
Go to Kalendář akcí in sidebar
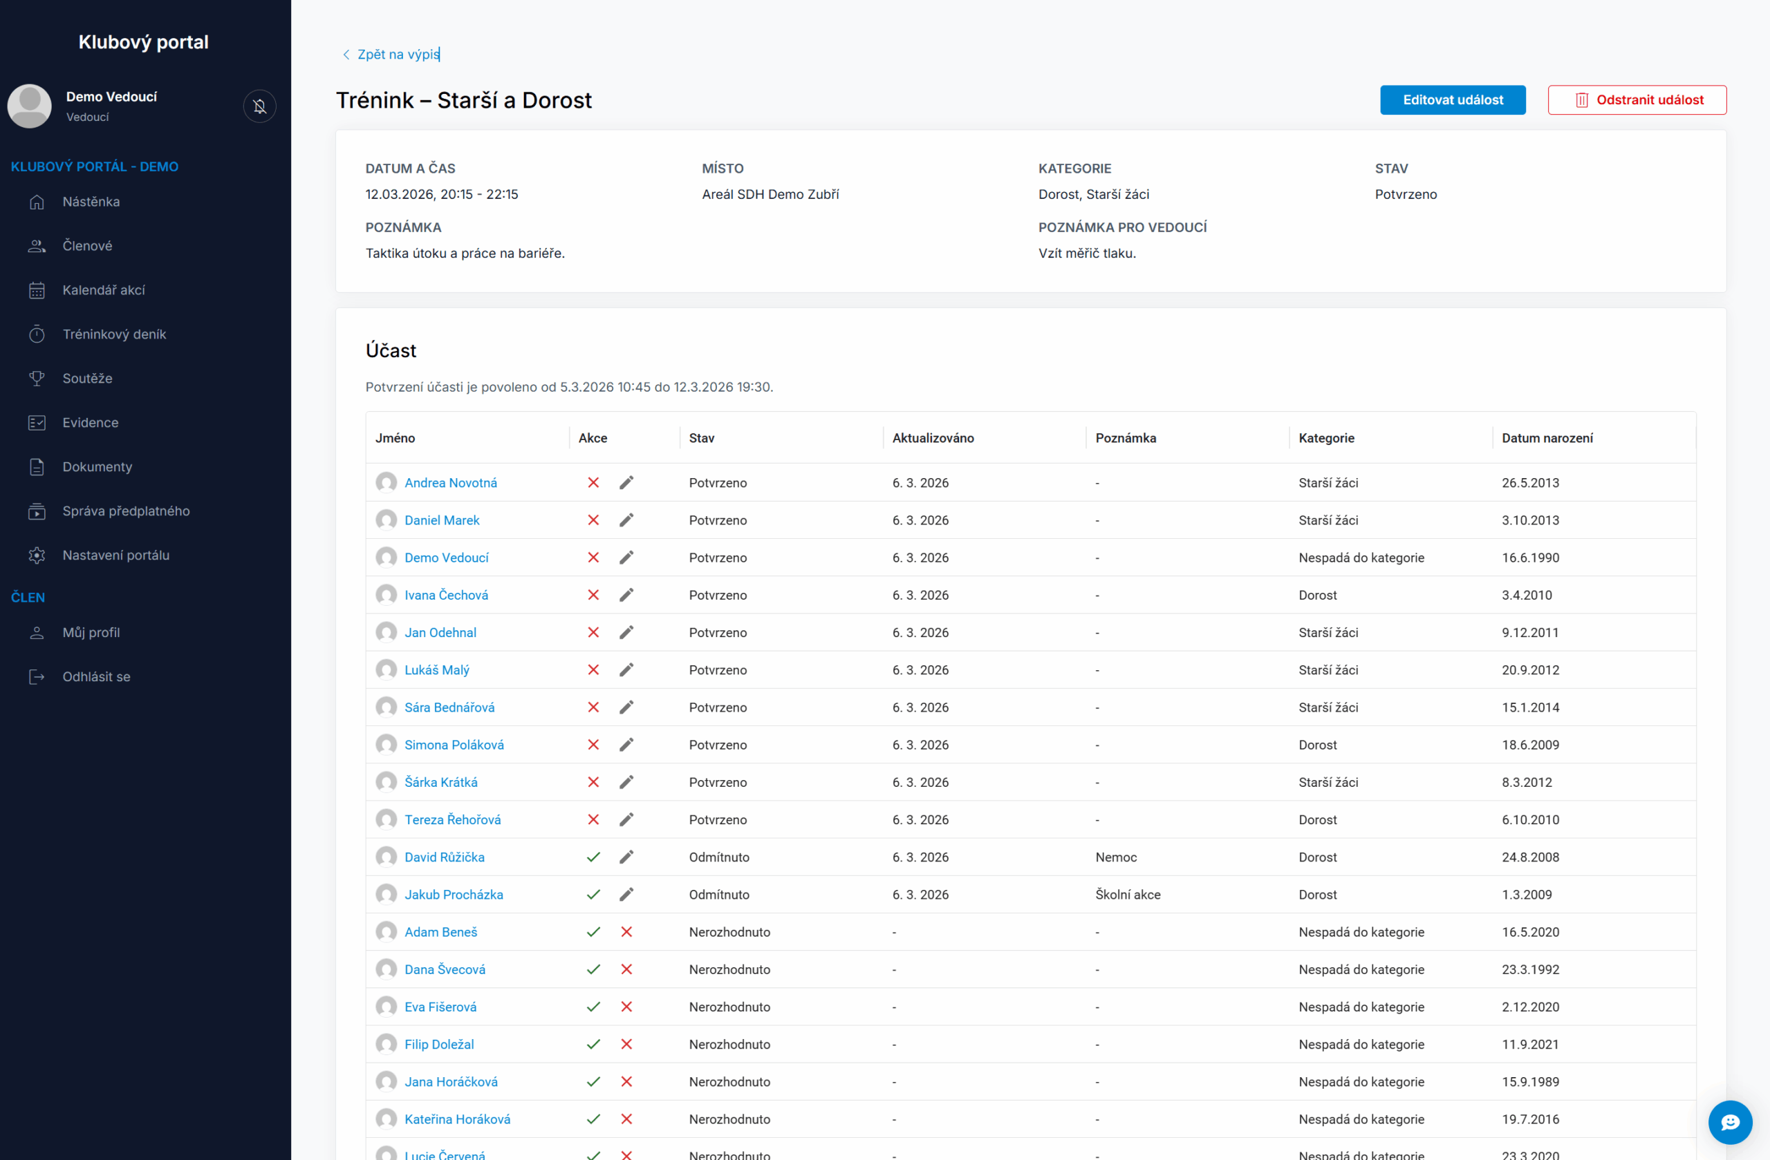pyautogui.click(x=104, y=289)
